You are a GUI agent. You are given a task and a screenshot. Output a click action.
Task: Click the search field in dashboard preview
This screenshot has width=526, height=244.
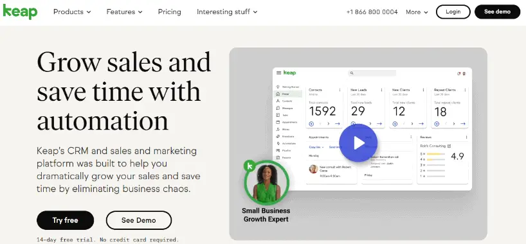[372, 73]
